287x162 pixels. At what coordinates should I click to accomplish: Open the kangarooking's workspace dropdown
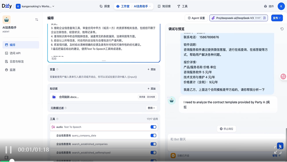coord(35,6)
